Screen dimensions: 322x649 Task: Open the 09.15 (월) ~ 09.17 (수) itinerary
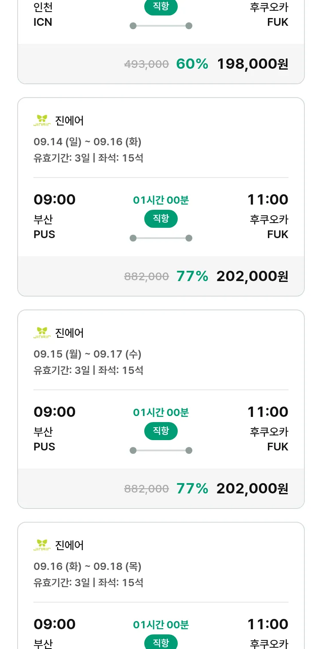point(88,354)
